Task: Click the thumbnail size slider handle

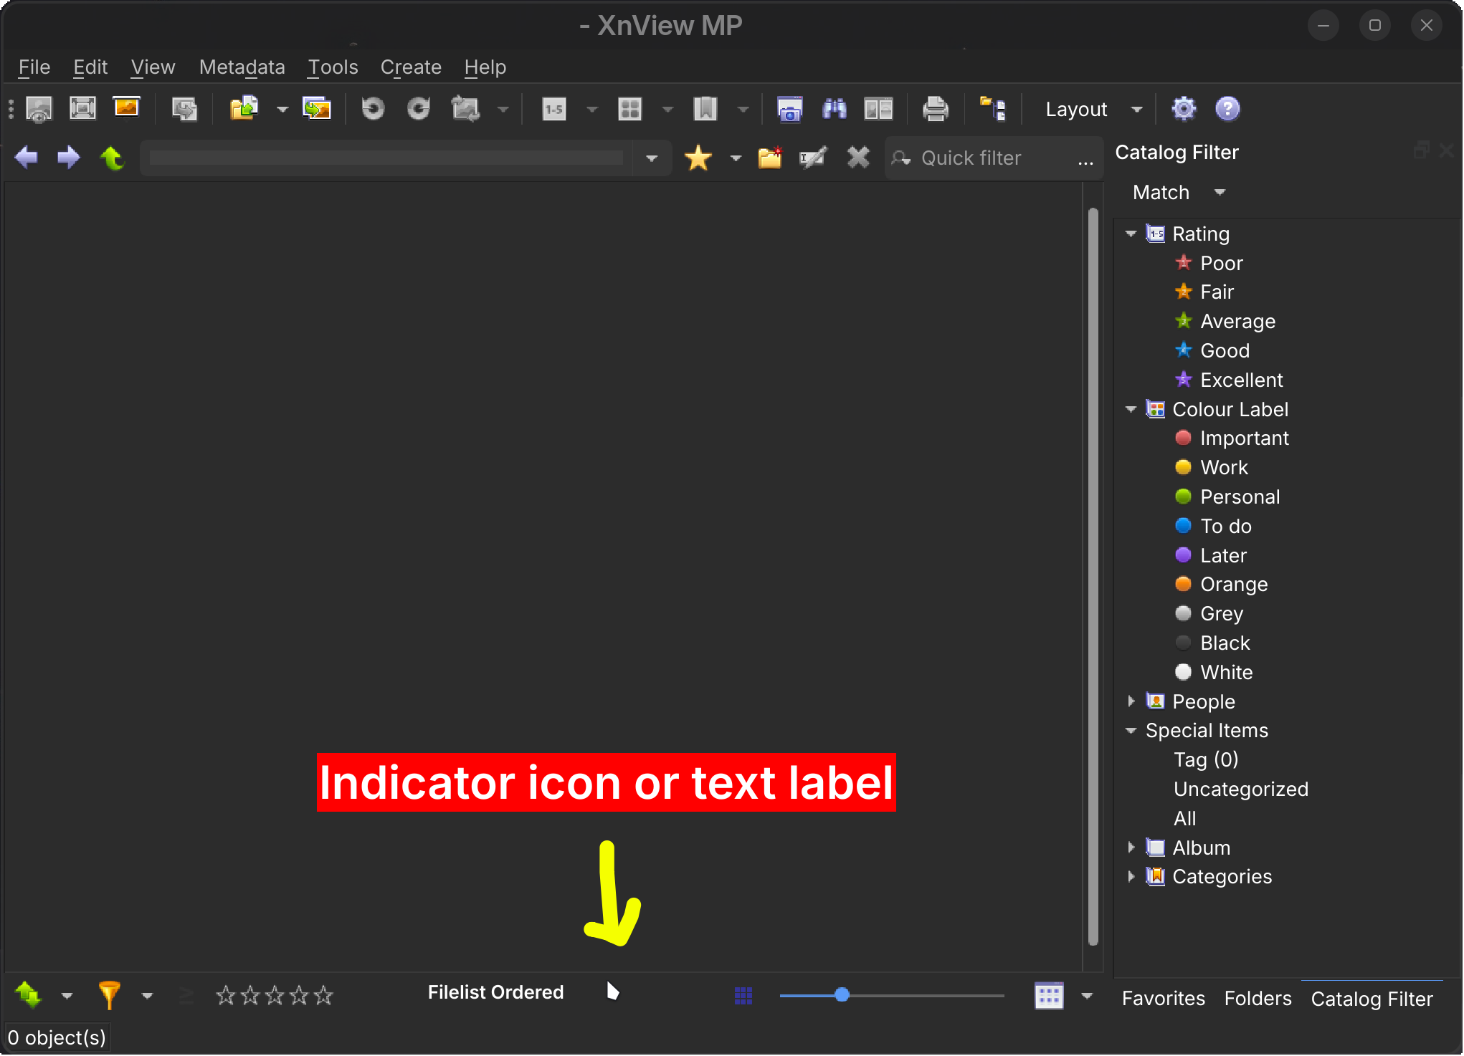Action: click(842, 994)
